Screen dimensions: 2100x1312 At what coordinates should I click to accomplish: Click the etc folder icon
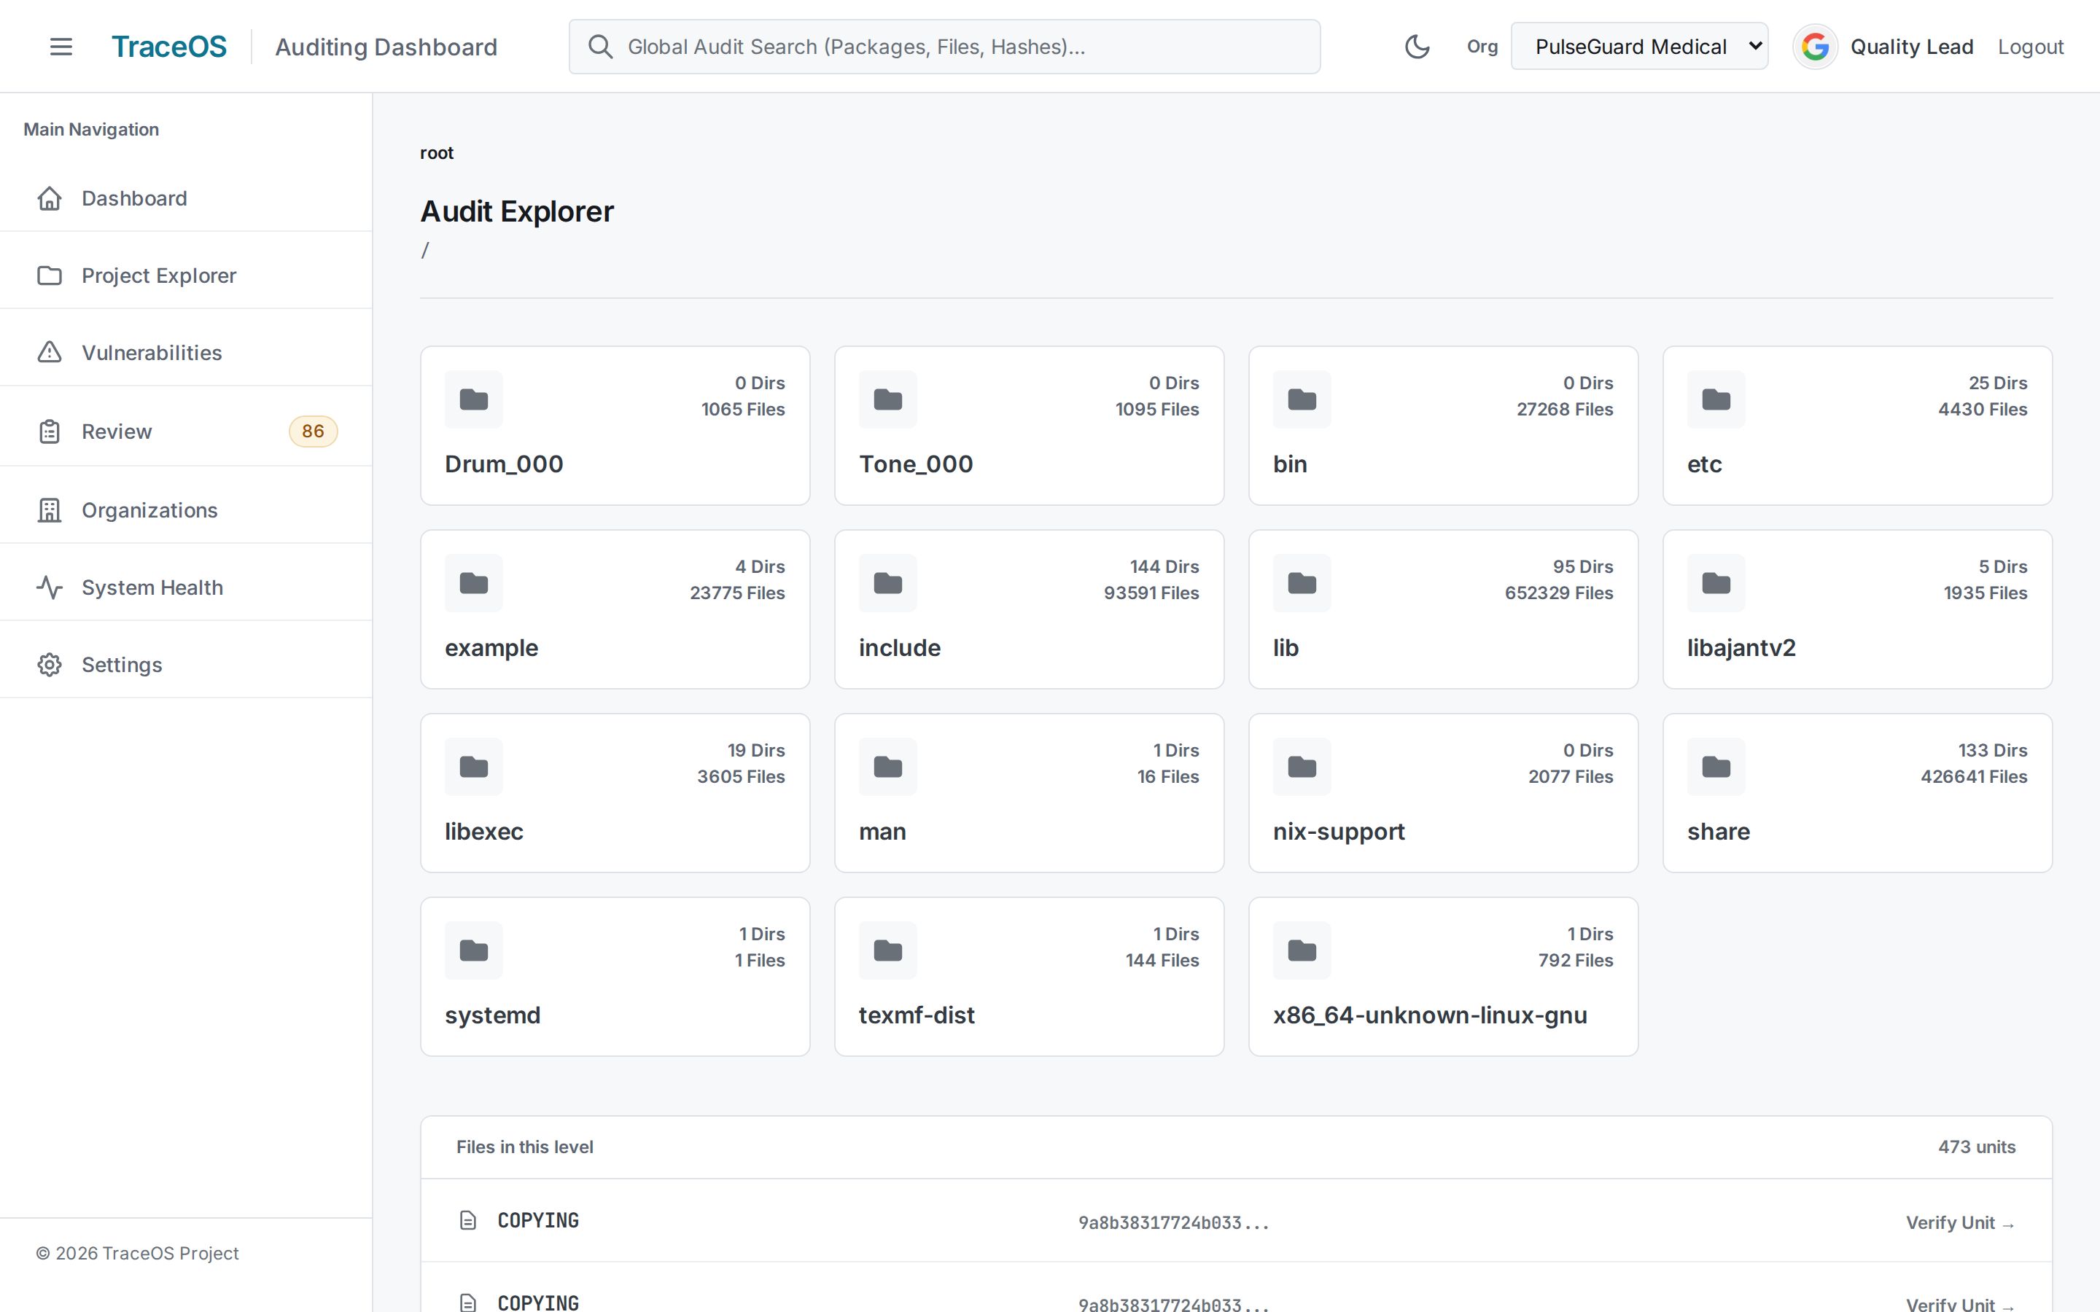tap(1716, 400)
